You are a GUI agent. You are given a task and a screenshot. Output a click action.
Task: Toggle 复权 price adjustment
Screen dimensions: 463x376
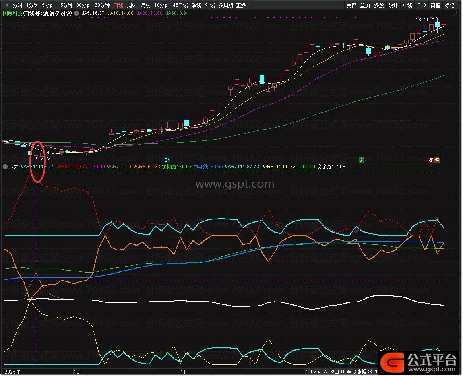tap(351, 5)
